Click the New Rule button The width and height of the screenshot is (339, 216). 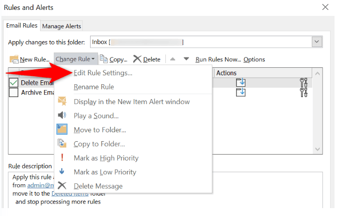pos(30,59)
